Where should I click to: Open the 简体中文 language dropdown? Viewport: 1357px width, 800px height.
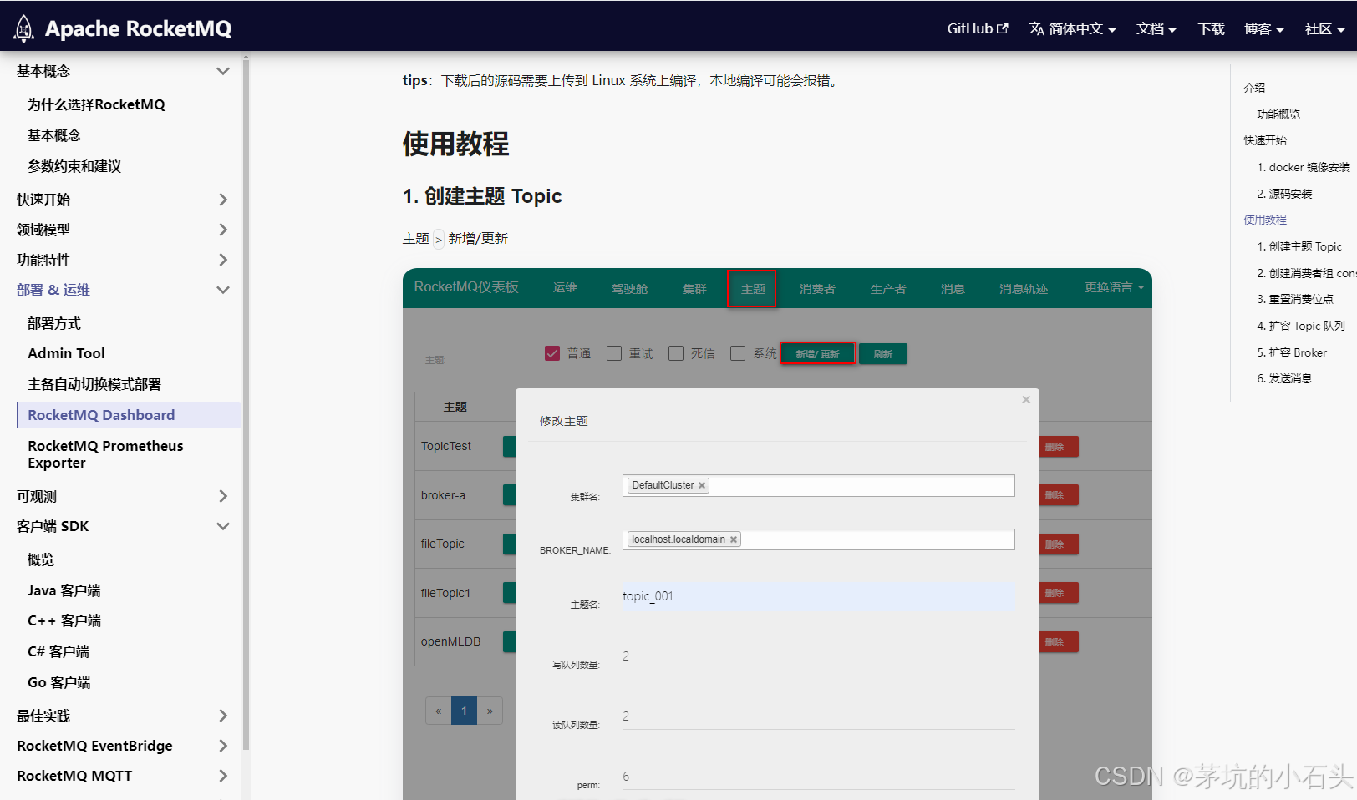click(1073, 28)
